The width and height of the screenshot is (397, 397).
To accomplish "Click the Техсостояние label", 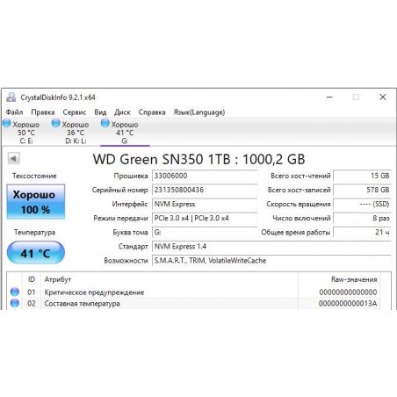I will [34, 176].
